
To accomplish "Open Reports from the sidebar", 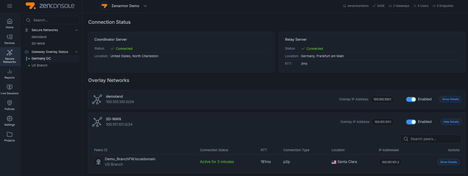I will tap(10, 74).
